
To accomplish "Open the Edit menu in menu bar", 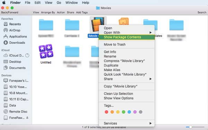I will pyautogui.click(x=37, y=2).
